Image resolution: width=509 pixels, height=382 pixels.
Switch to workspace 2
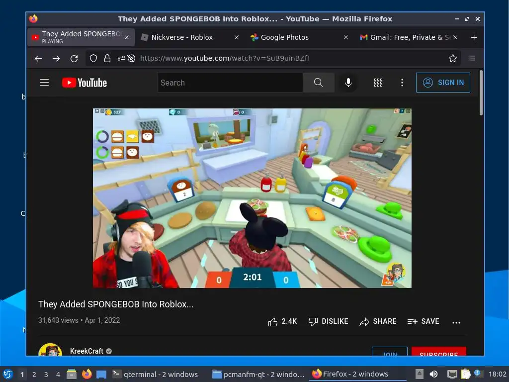pyautogui.click(x=34, y=375)
